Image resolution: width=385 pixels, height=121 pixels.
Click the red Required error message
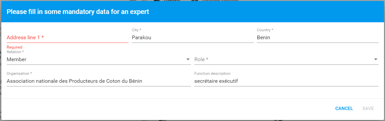tap(15, 47)
